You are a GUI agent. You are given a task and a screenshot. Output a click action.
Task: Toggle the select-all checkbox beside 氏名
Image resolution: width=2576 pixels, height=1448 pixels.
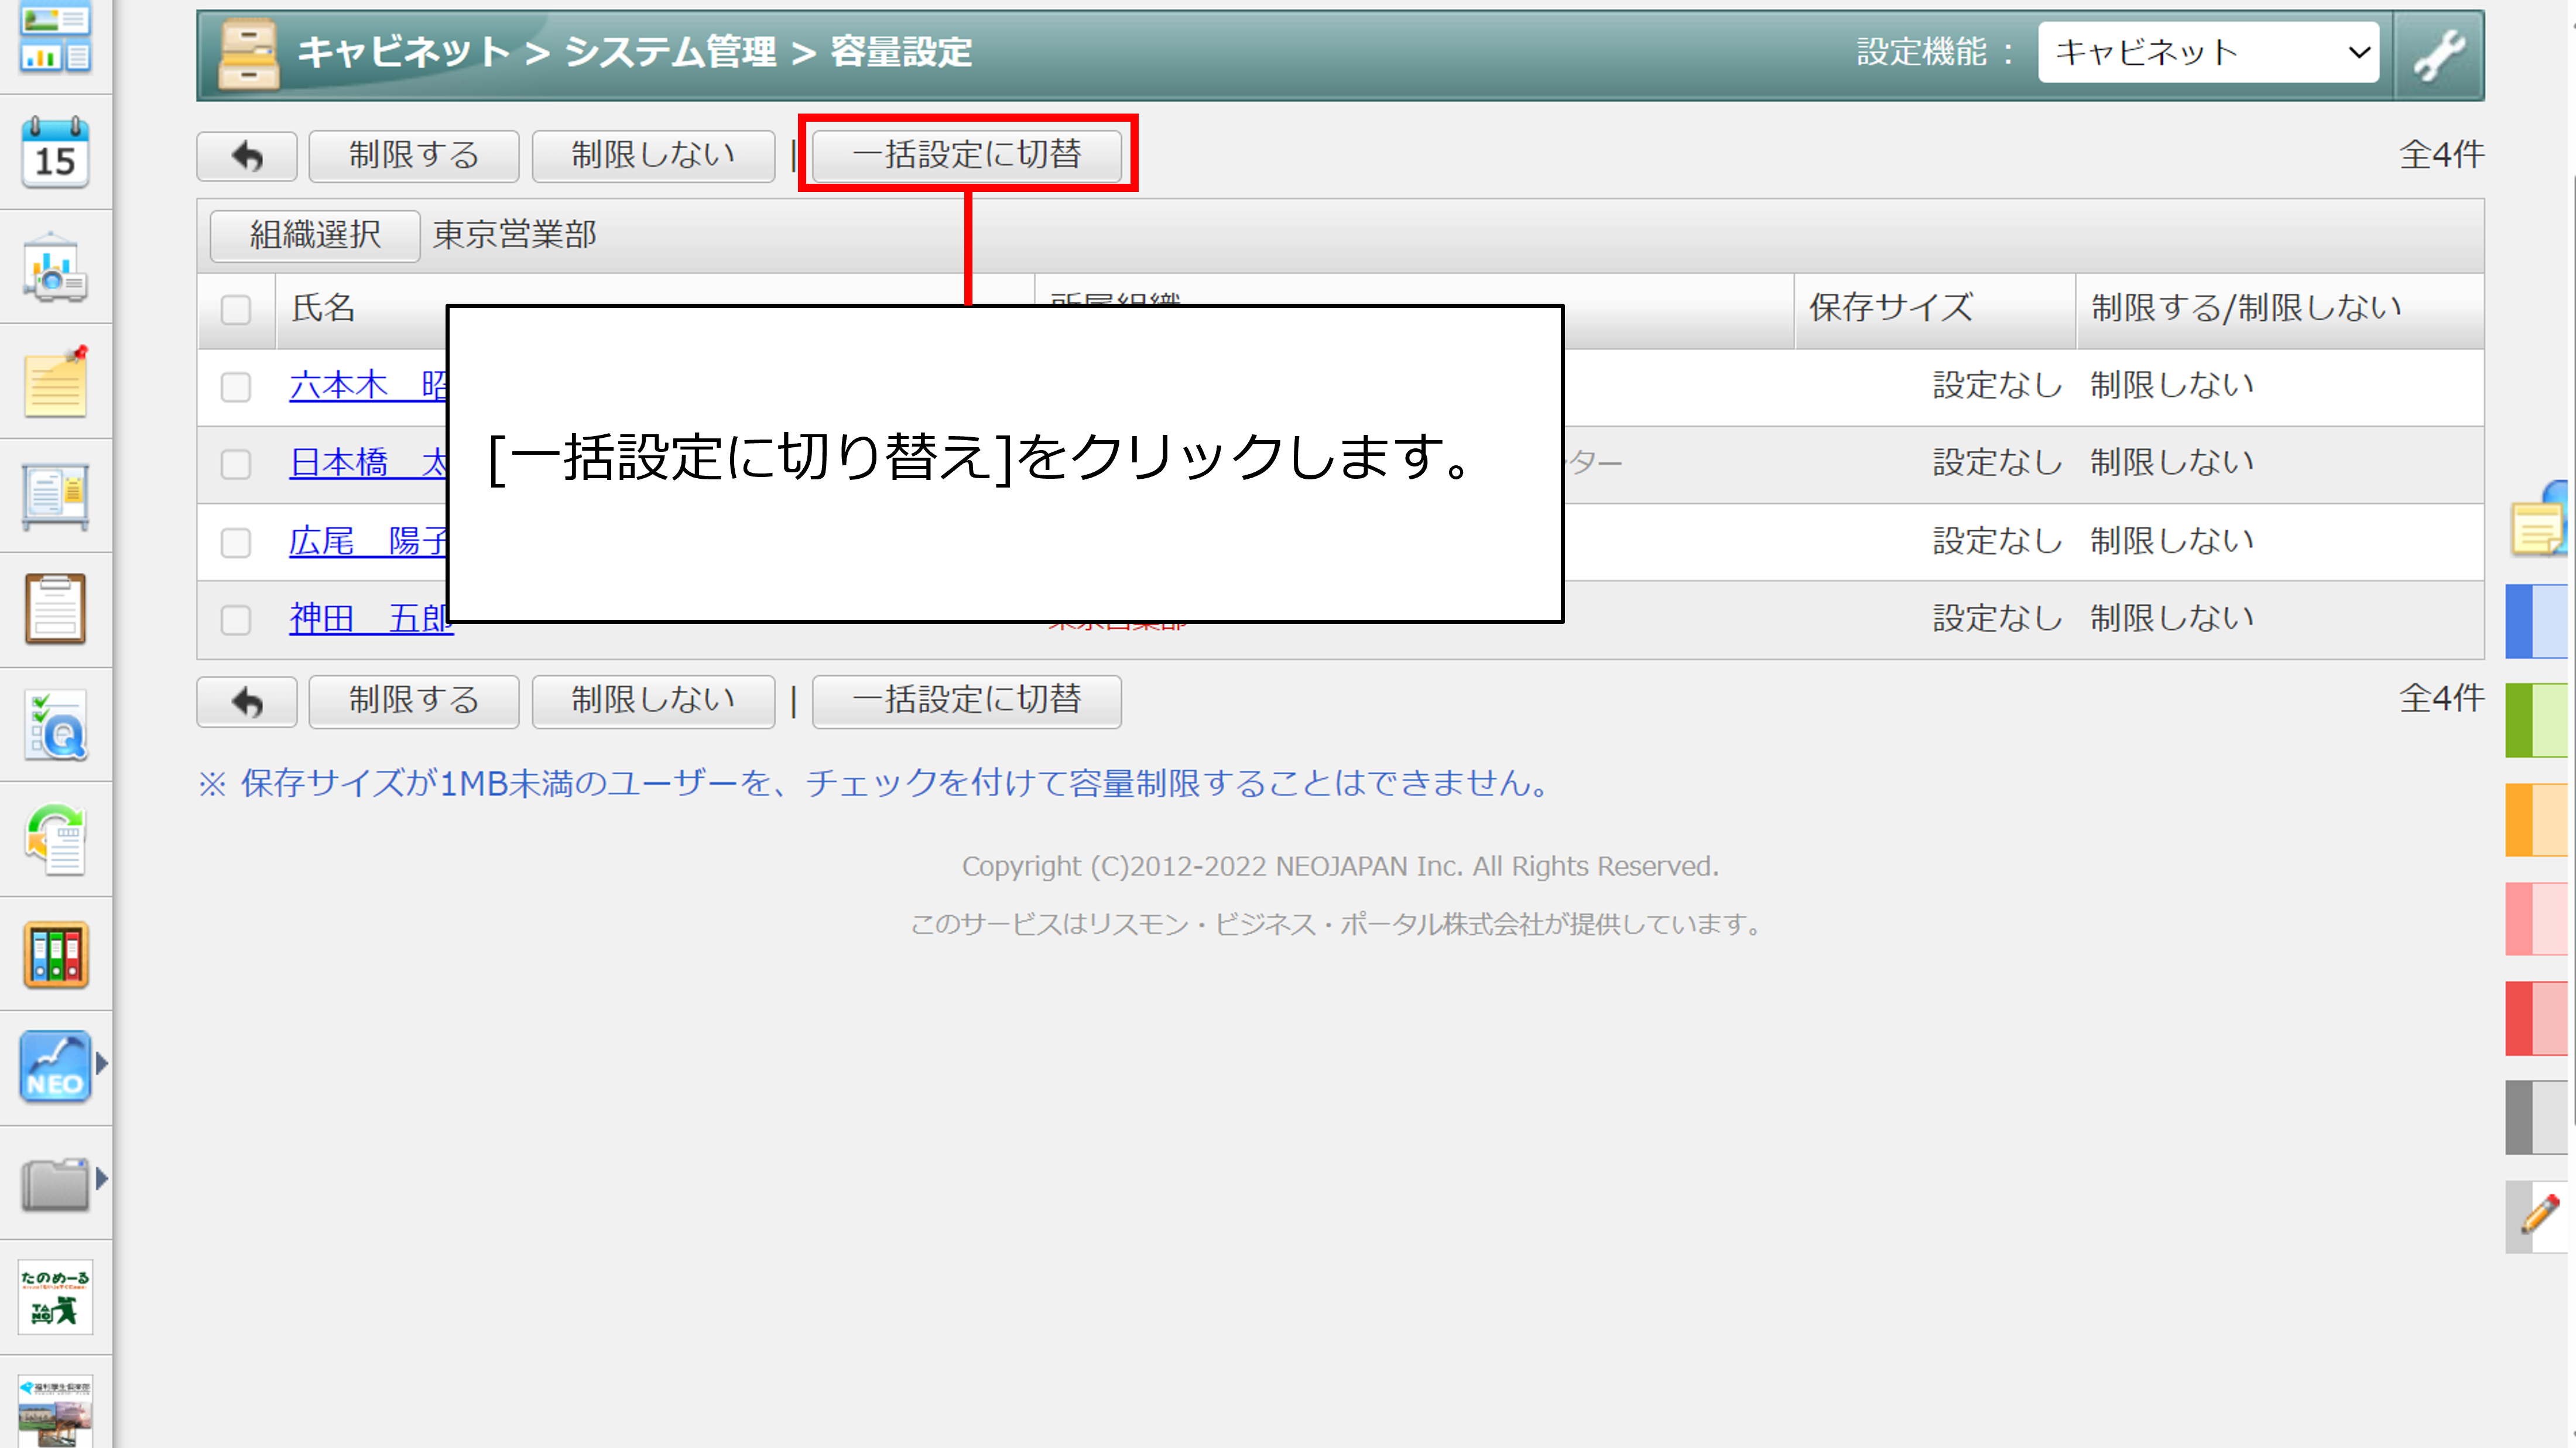(236, 310)
